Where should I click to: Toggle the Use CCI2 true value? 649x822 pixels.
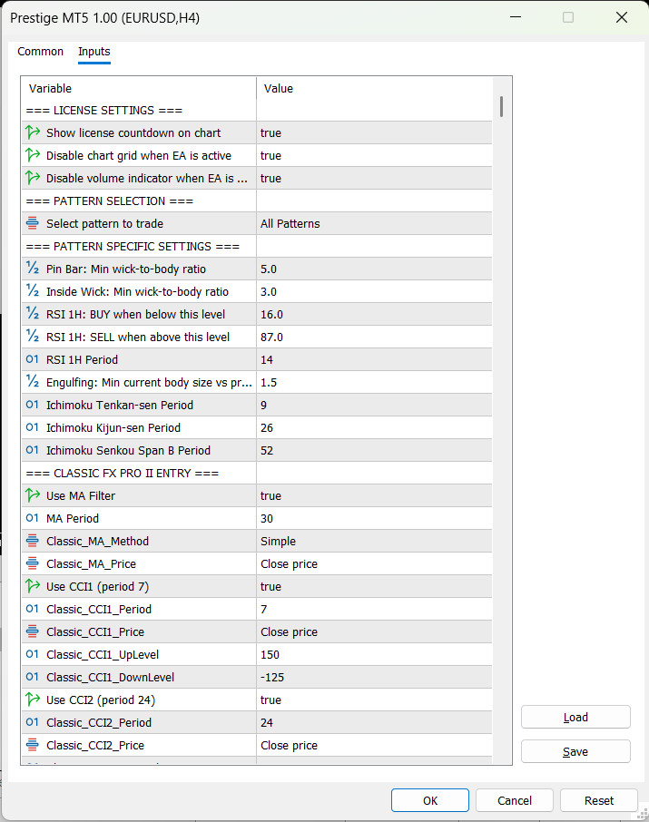374,700
